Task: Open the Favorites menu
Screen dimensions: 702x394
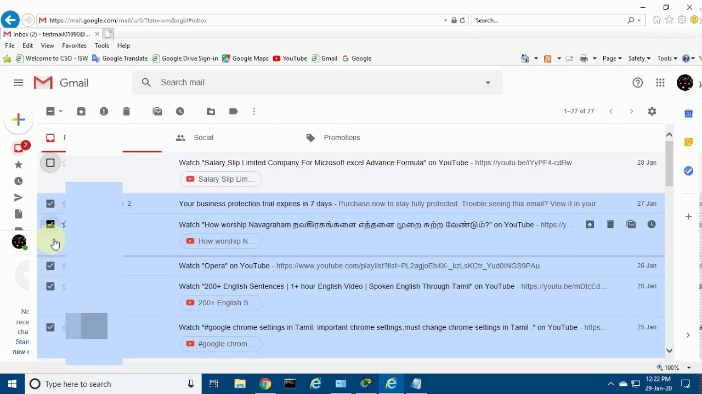Action: click(x=74, y=46)
